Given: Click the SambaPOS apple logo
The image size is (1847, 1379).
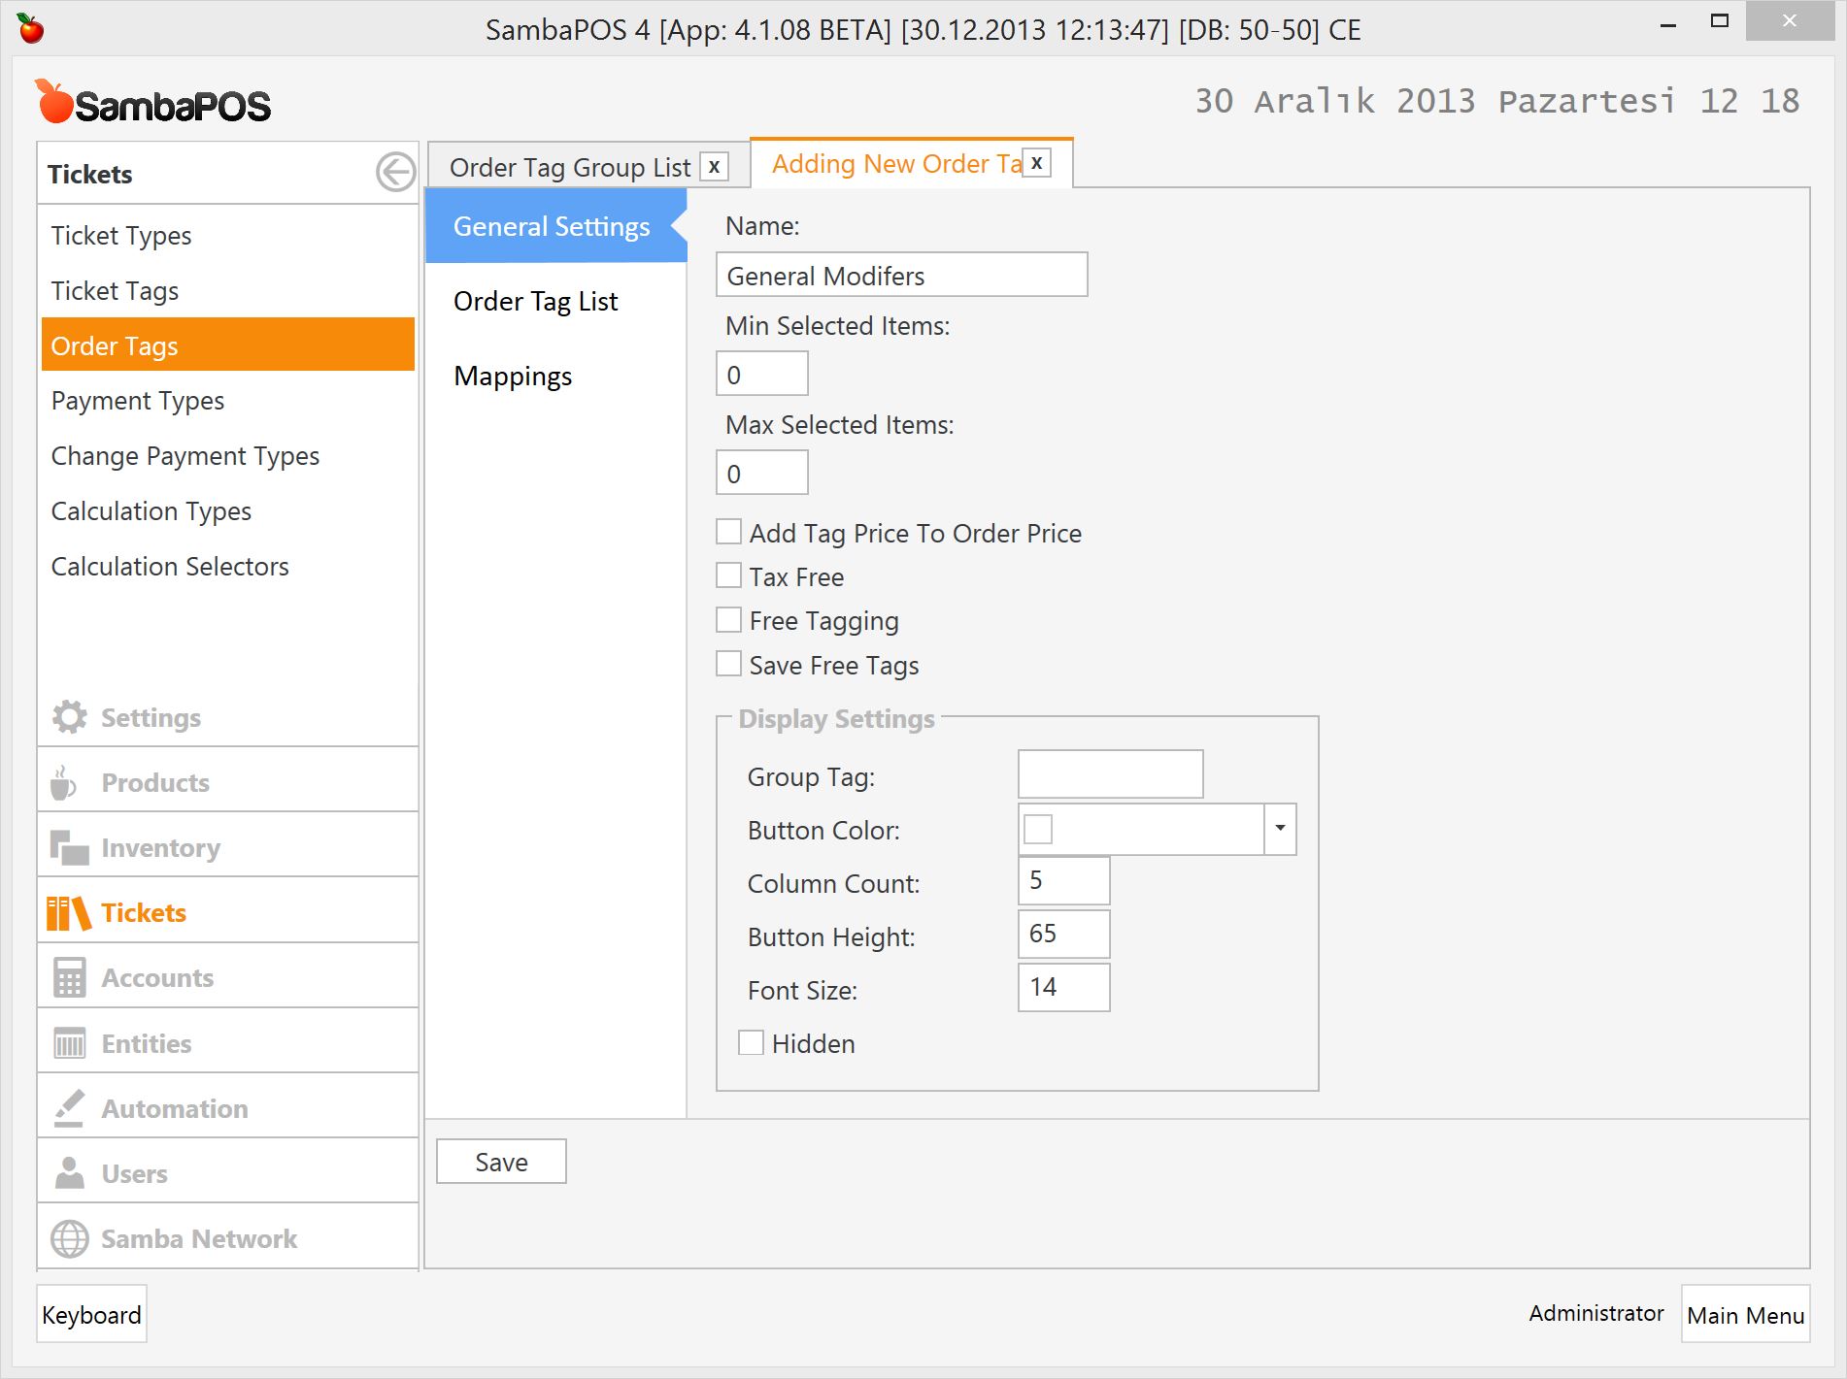Looking at the screenshot, I should click(152, 103).
